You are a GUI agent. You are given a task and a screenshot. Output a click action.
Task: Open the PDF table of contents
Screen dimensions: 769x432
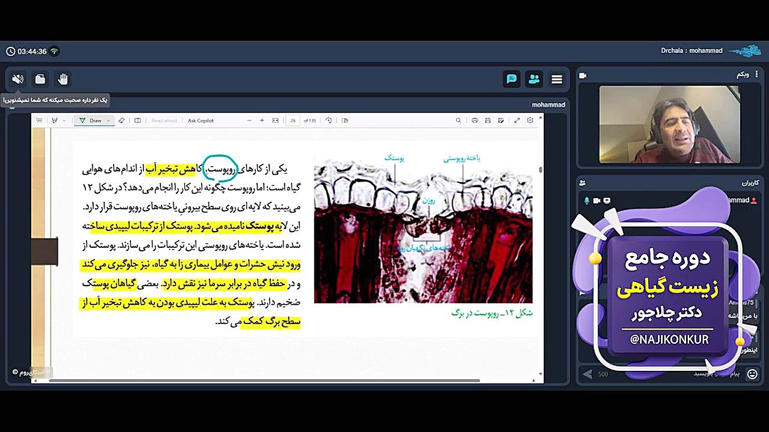click(40, 121)
